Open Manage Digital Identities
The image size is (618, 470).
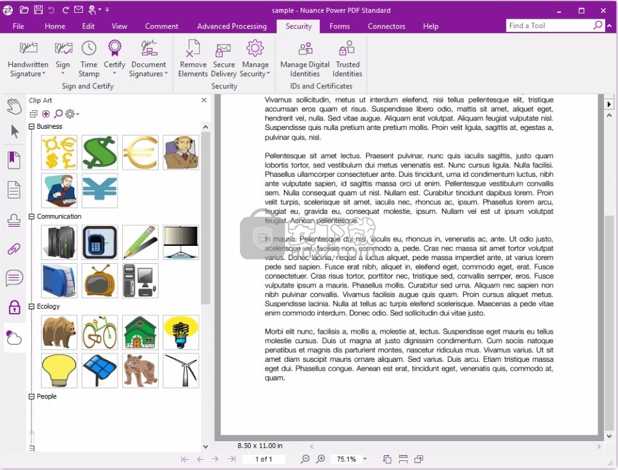[305, 58]
